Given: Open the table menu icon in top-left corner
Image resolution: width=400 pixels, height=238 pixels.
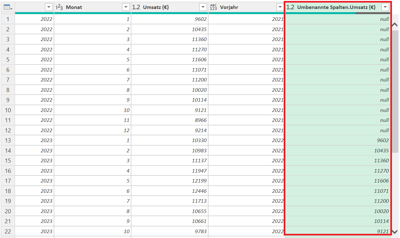Looking at the screenshot, I should coord(8,7).
